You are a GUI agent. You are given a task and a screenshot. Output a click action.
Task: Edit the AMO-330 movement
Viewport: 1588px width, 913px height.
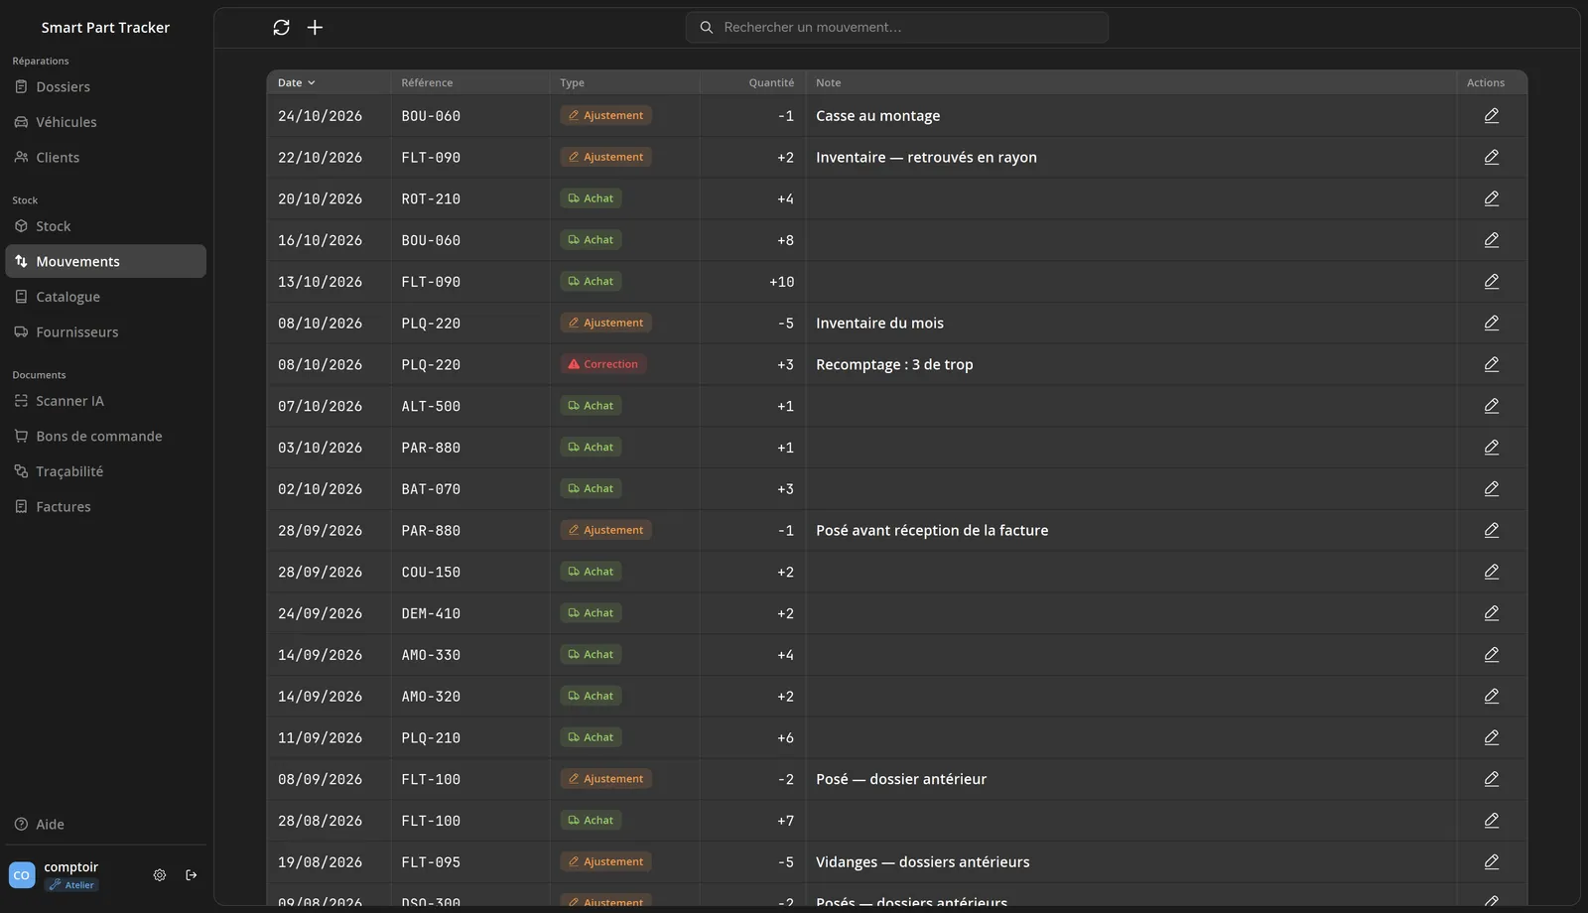[x=1491, y=655]
